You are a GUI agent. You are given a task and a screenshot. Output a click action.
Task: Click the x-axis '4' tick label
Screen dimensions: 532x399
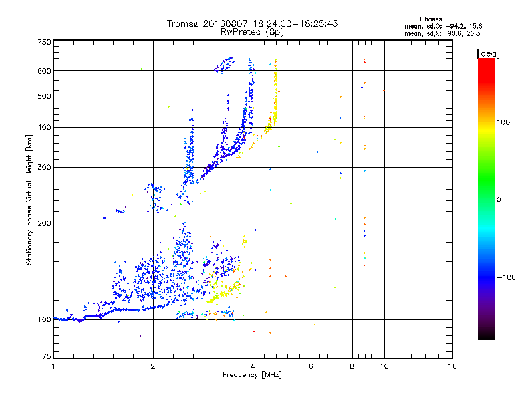tap(253, 366)
